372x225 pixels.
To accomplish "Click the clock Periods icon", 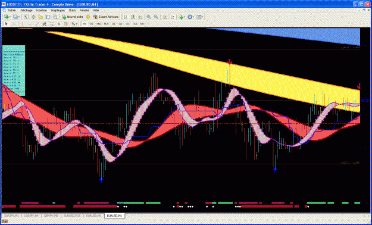I will 190,17.
